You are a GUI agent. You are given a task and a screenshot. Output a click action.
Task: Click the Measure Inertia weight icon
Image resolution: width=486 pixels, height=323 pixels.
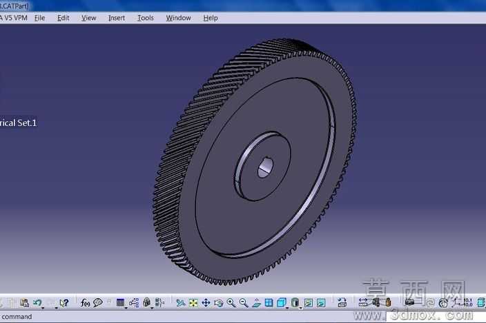tap(388, 302)
